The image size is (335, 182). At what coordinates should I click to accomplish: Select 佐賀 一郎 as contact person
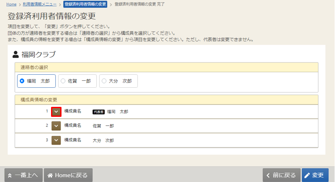[63, 81]
